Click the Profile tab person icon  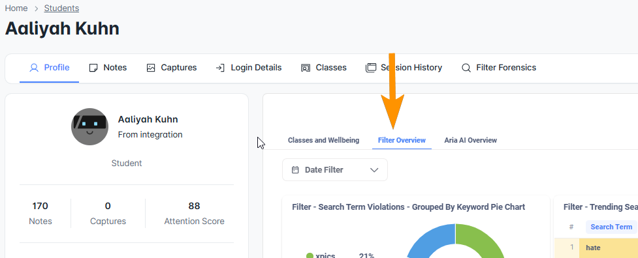coord(34,68)
